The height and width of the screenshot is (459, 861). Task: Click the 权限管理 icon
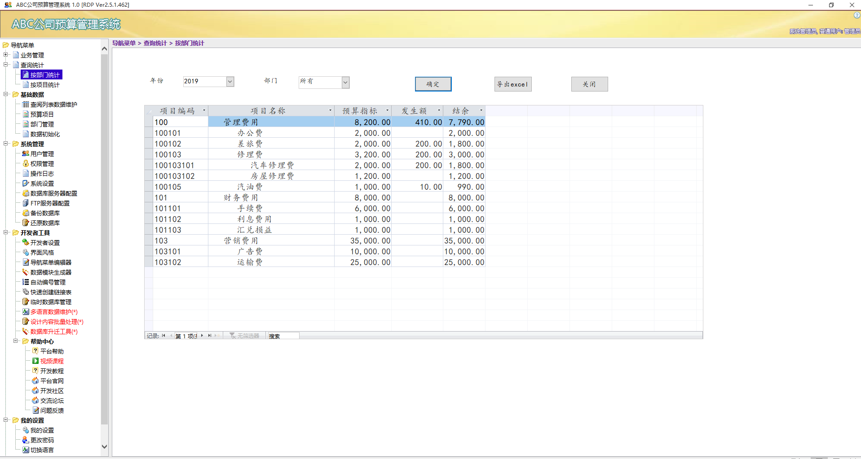26,164
